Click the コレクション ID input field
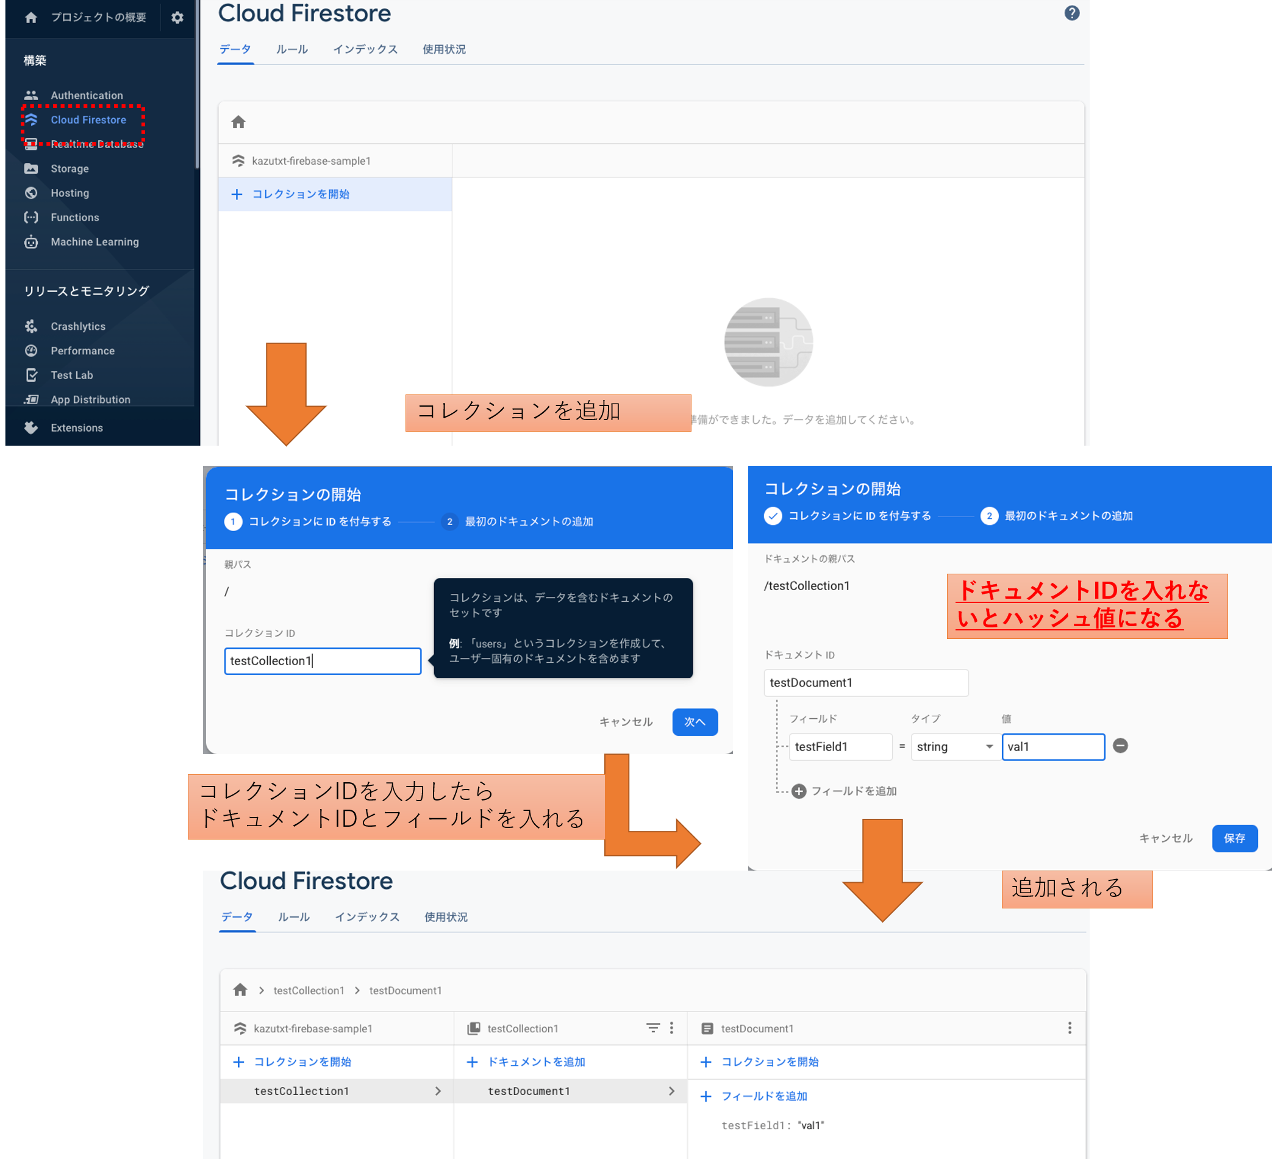The width and height of the screenshot is (1272, 1159). tap(323, 660)
